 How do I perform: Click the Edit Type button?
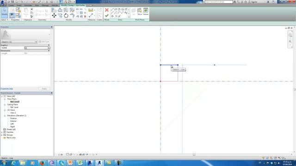(x=44, y=42)
